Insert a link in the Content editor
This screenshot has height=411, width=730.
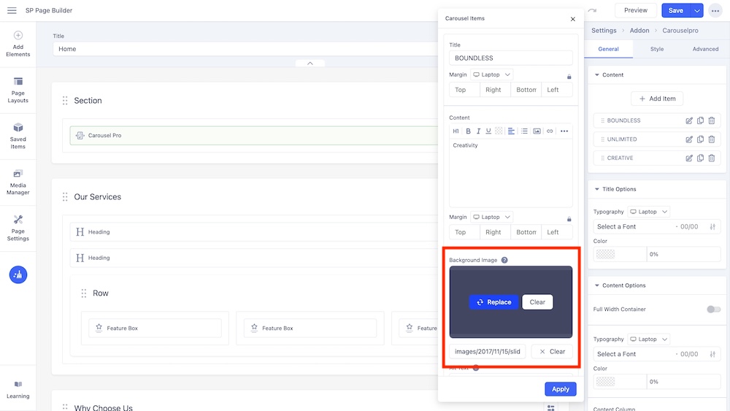[x=550, y=131]
